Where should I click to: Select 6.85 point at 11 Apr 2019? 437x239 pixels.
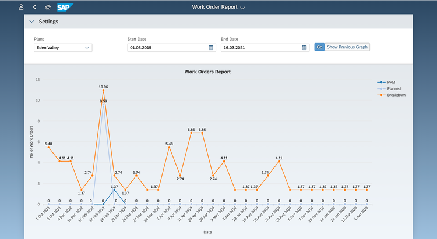191,133
